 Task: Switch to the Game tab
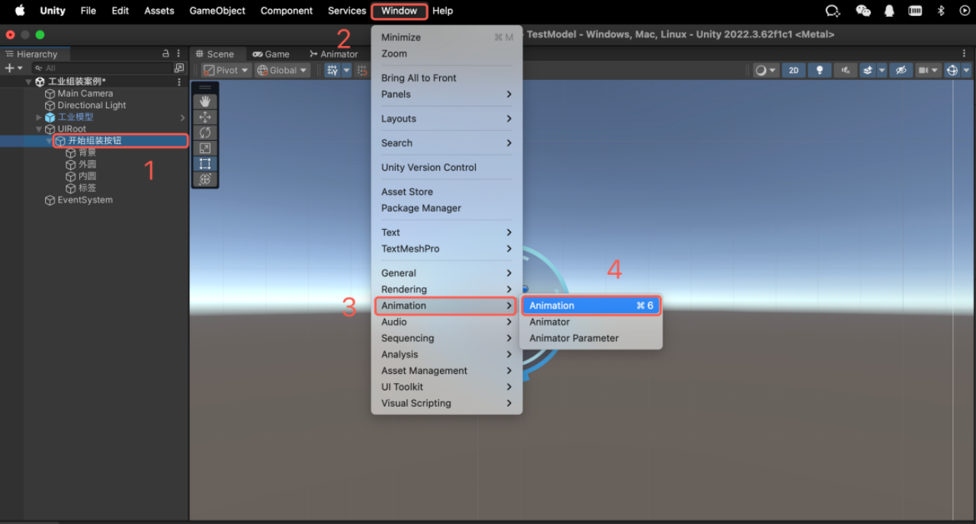(x=271, y=54)
